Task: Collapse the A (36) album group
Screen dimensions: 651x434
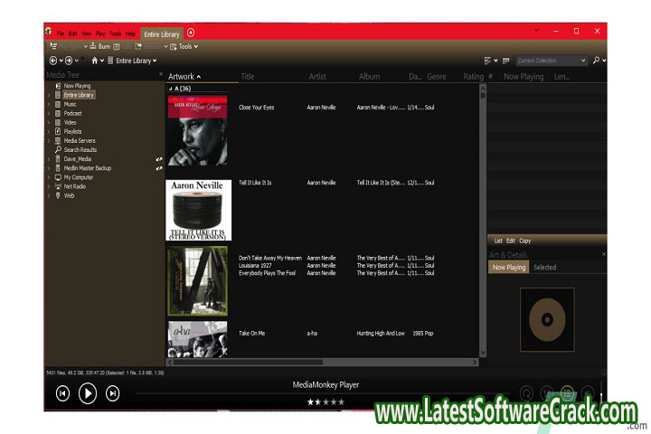Action: click(171, 89)
